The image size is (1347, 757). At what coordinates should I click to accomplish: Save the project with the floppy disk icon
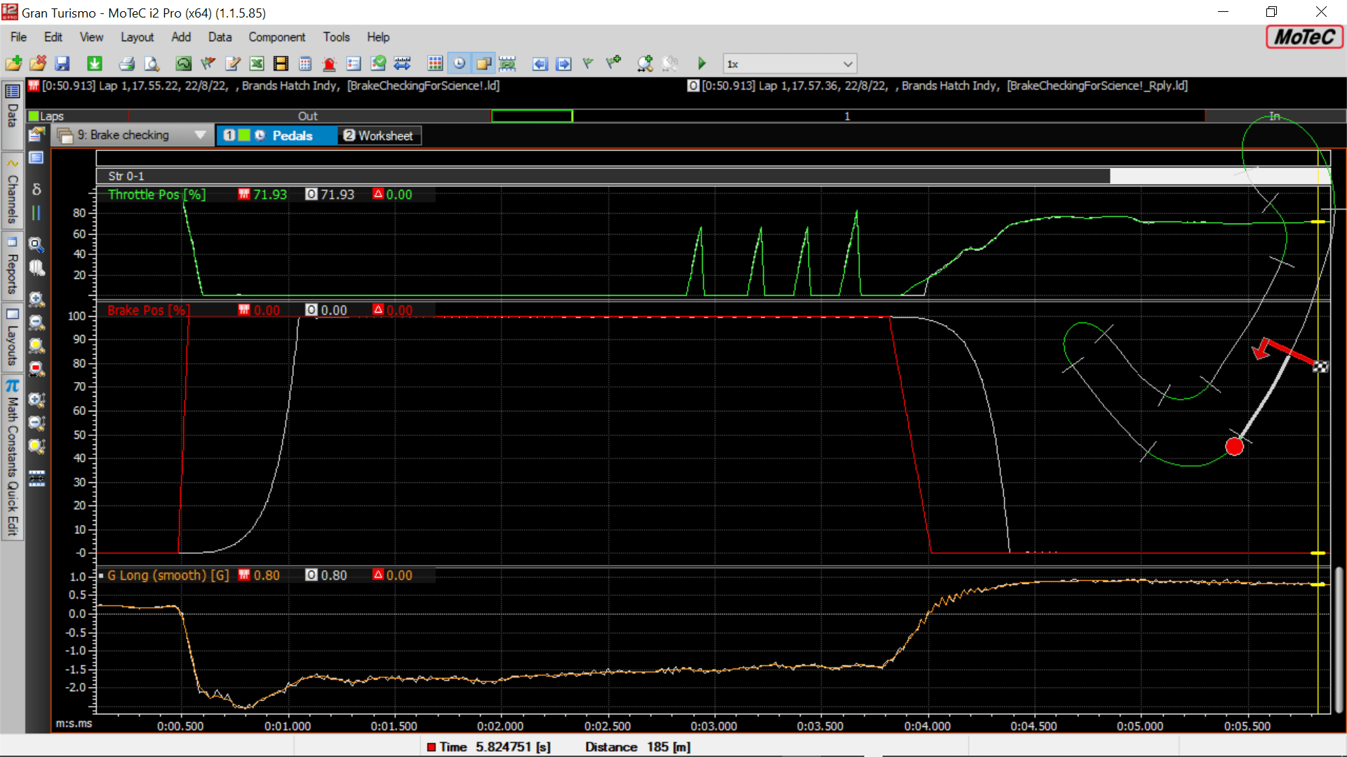pos(62,64)
